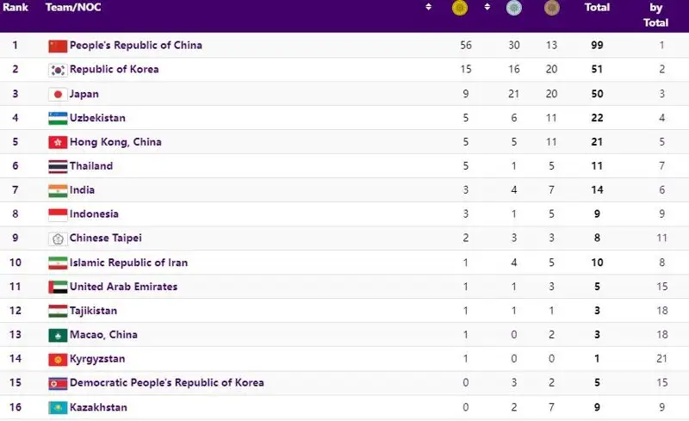689x421 pixels.
Task: Toggle the sort arrow beside gold medal
Action: point(487,7)
